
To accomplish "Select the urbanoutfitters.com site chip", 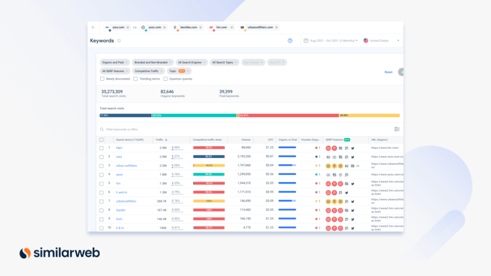I will click(259, 28).
